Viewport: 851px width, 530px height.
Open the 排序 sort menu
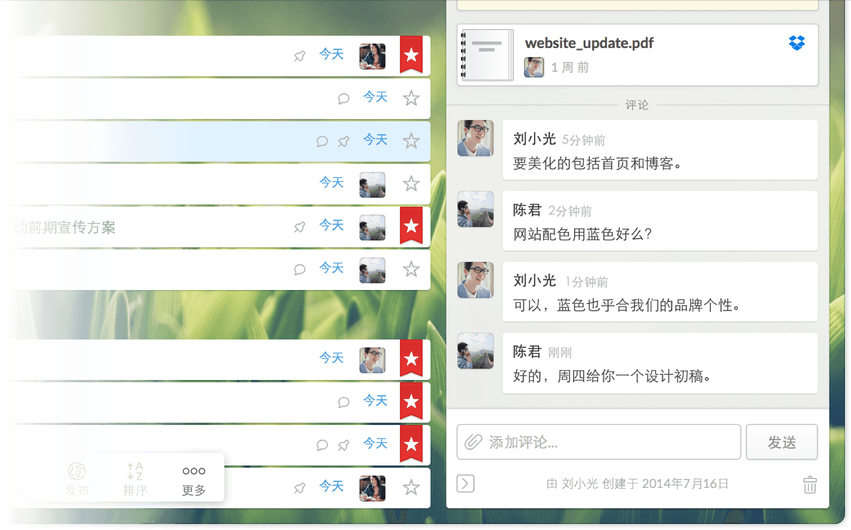click(135, 479)
